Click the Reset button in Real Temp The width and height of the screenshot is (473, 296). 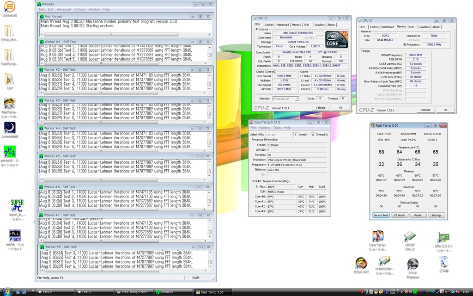(418, 215)
